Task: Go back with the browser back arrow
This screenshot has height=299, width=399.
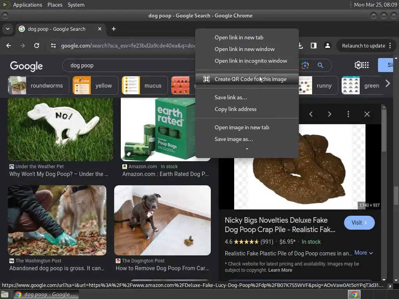Action: point(9,46)
